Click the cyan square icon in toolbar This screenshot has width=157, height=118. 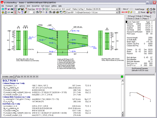coord(3,9)
